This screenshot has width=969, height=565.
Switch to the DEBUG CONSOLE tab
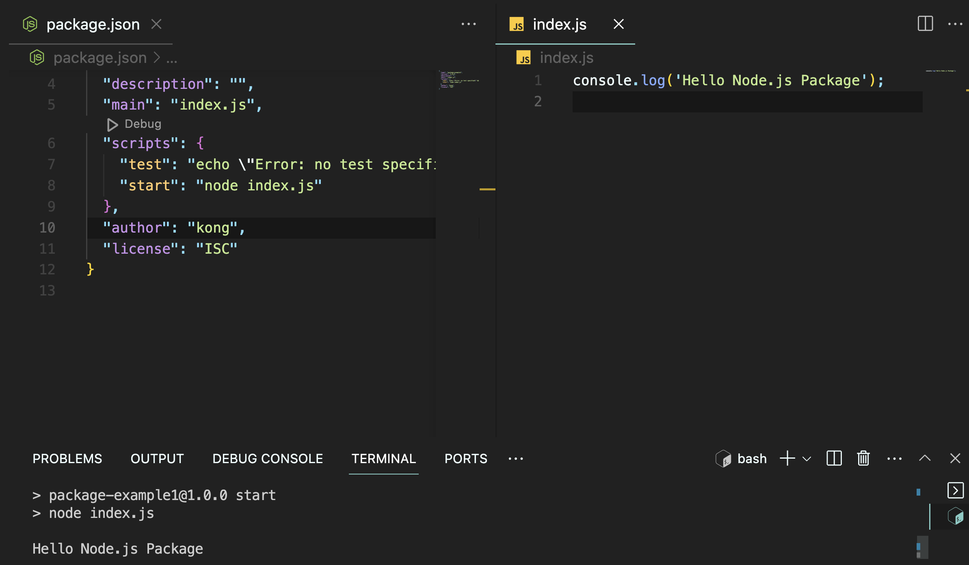point(267,458)
